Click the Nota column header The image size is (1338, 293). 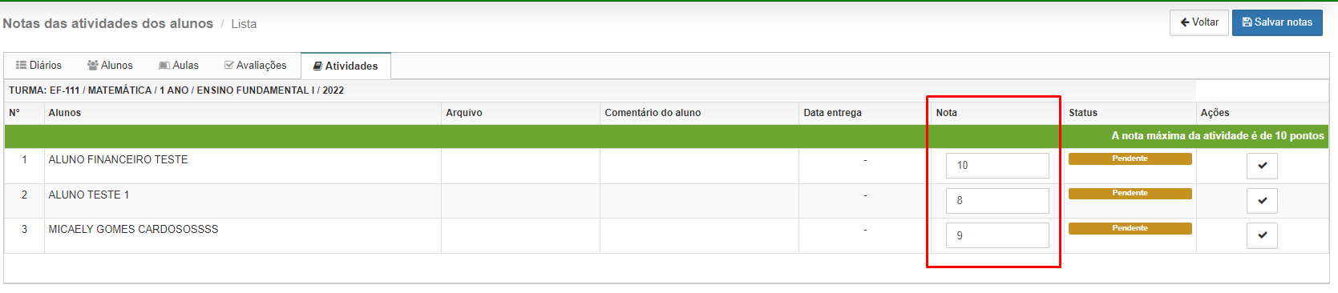[x=947, y=113]
